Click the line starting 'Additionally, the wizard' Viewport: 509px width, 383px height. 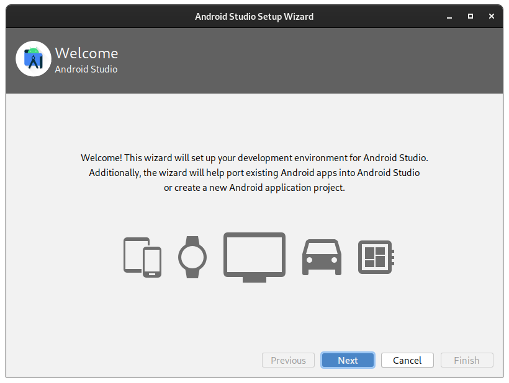(x=254, y=173)
